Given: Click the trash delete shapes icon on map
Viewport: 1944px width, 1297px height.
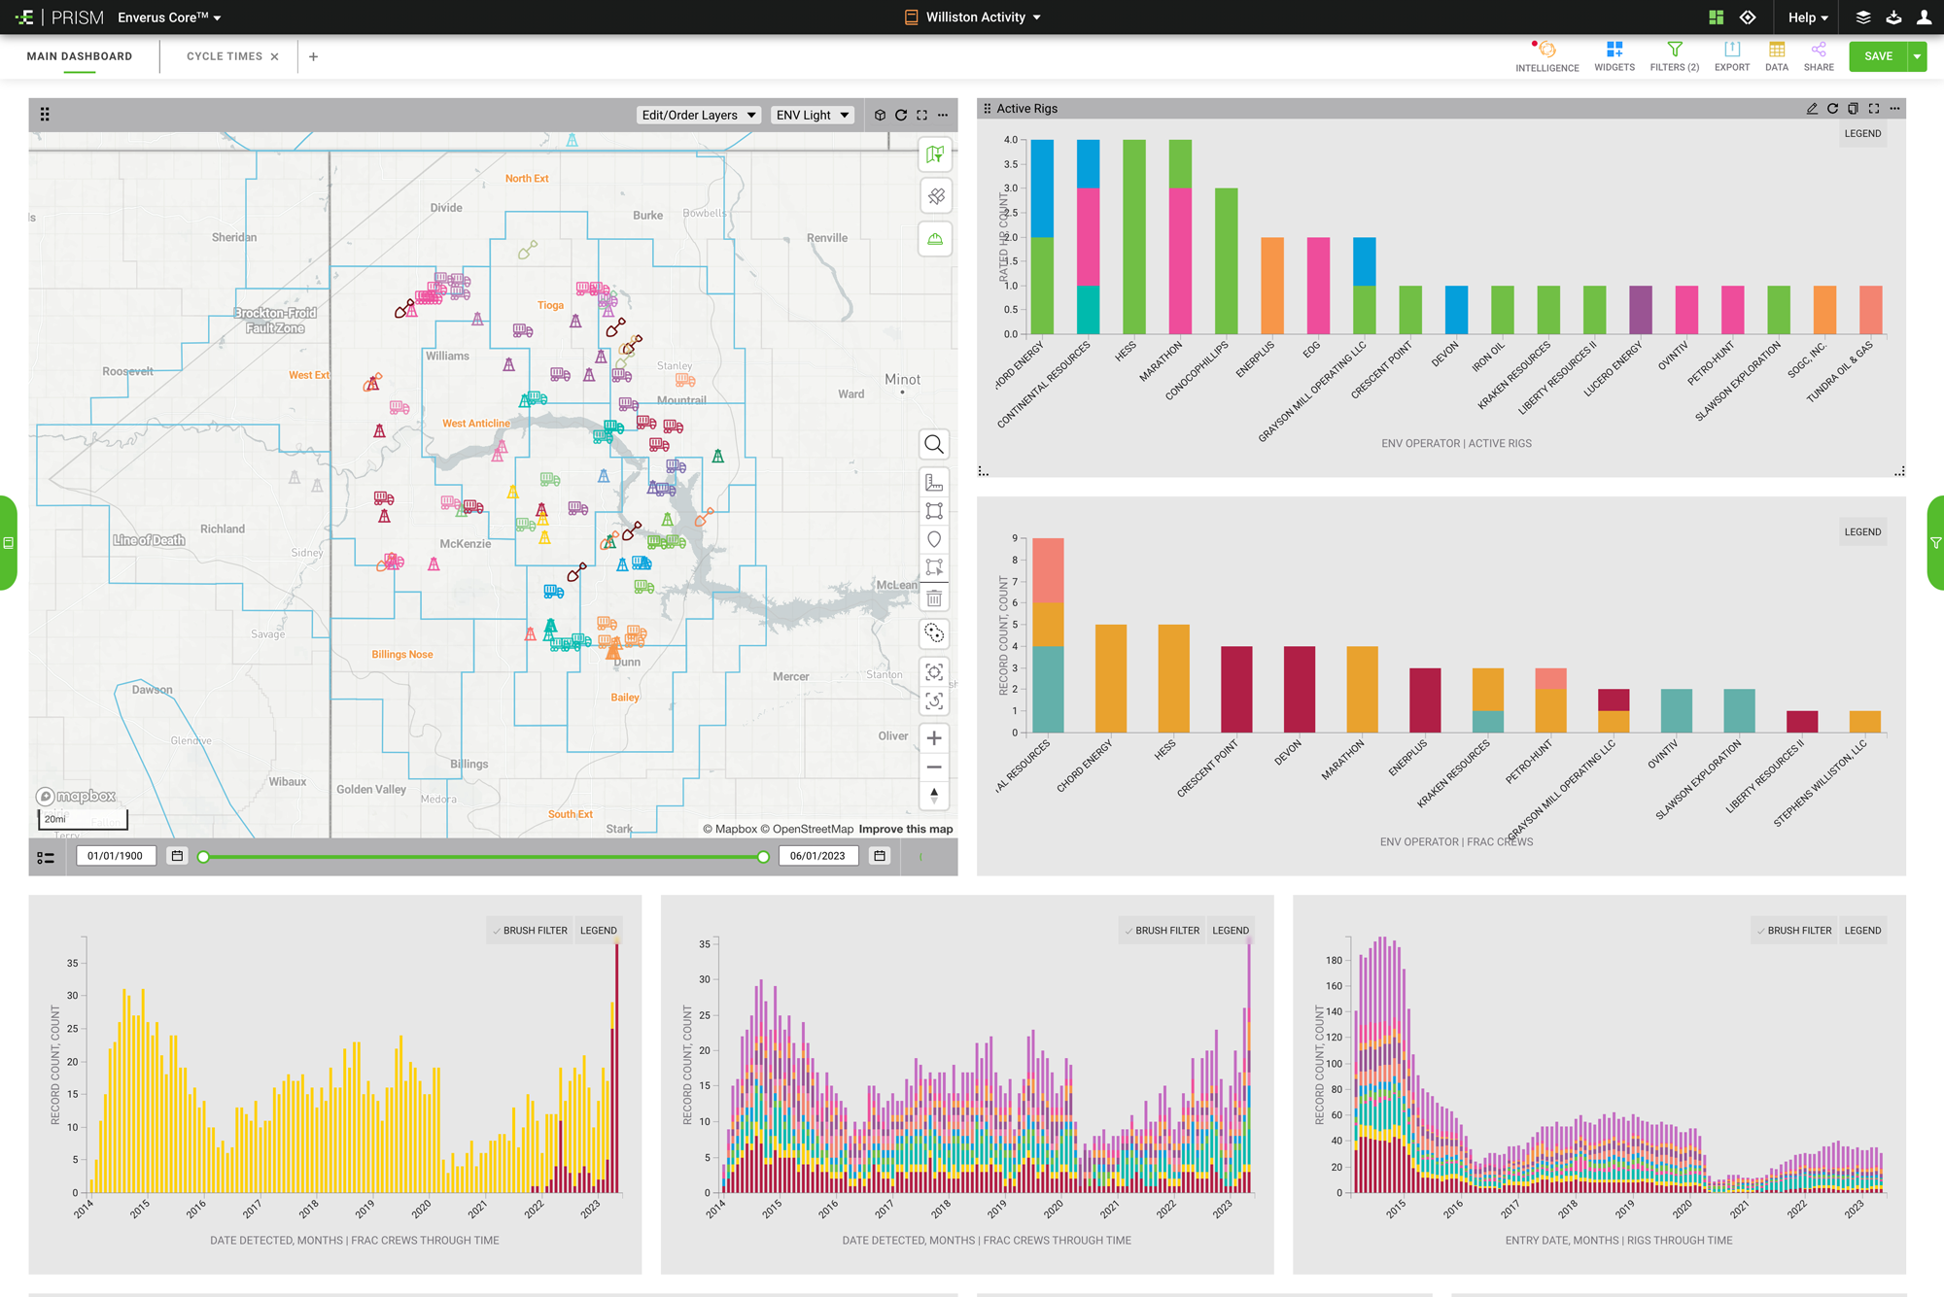Looking at the screenshot, I should [934, 597].
